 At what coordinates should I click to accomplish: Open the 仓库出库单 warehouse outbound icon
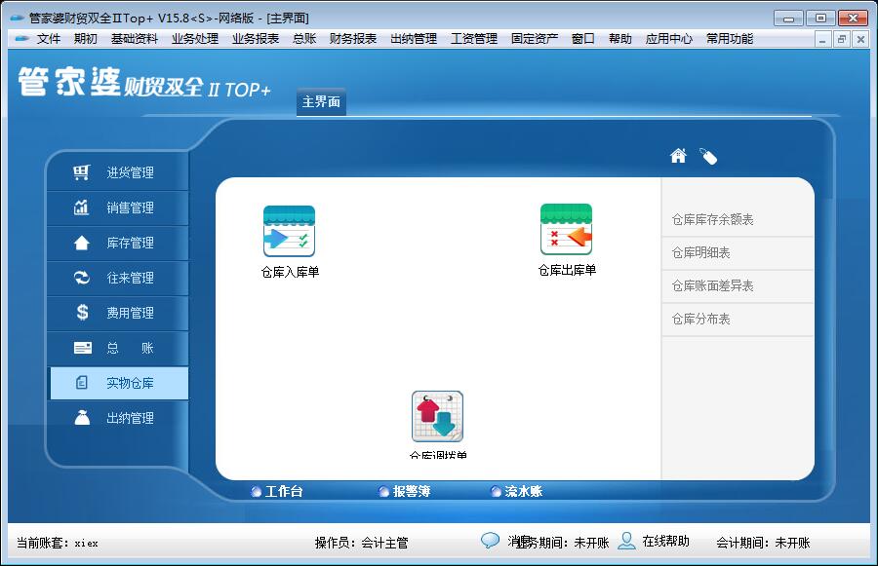tap(566, 230)
